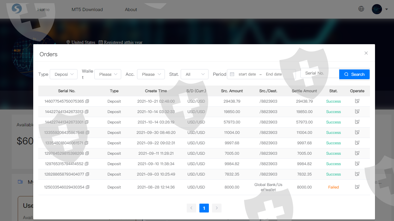Open the user avatar menu
Viewport: 394px width, 221px height.
pos(377,9)
